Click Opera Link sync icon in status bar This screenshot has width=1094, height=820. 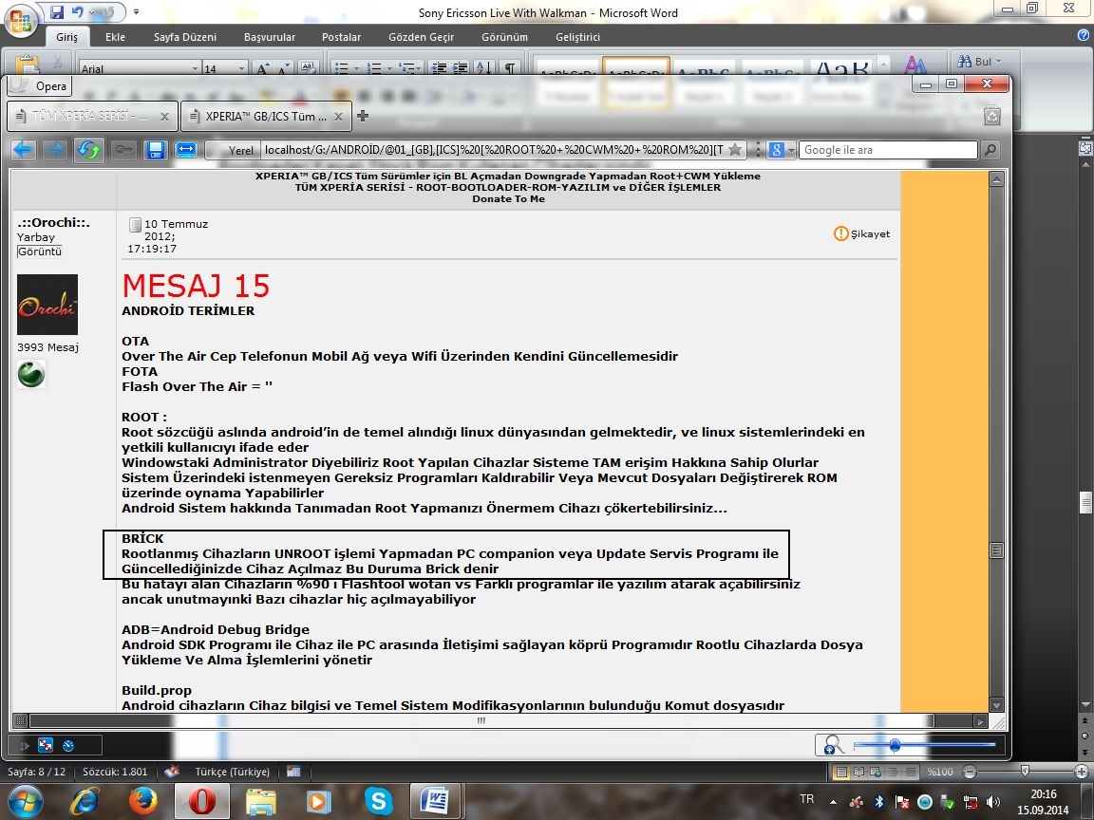[x=46, y=745]
